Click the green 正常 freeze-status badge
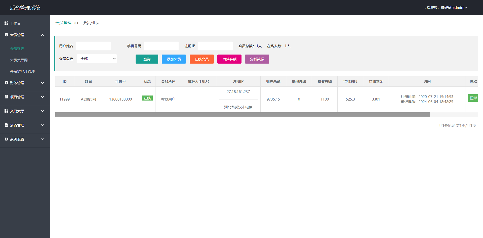Screen dimensions: 483x238 pyautogui.click(x=473, y=98)
